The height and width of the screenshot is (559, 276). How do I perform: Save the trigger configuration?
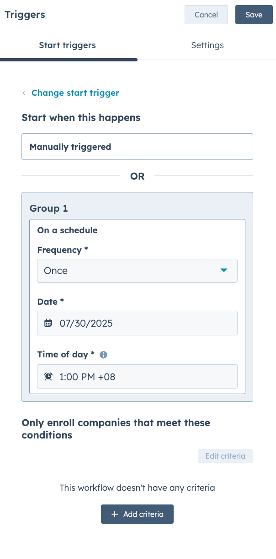(254, 15)
